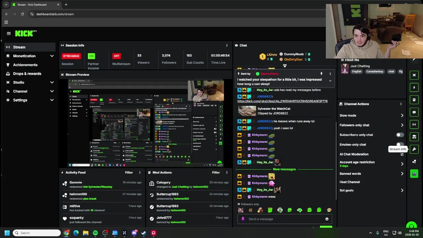Open Session Info three-dot options

tap(227, 45)
